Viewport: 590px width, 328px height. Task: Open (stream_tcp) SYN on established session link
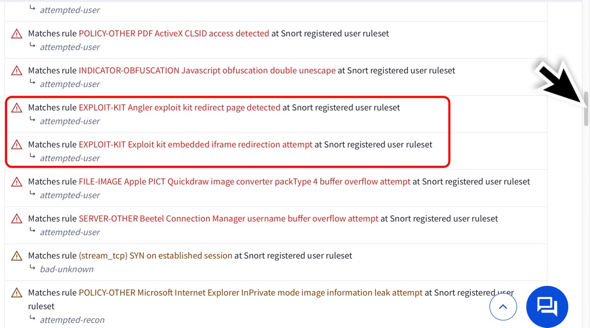tap(156, 256)
